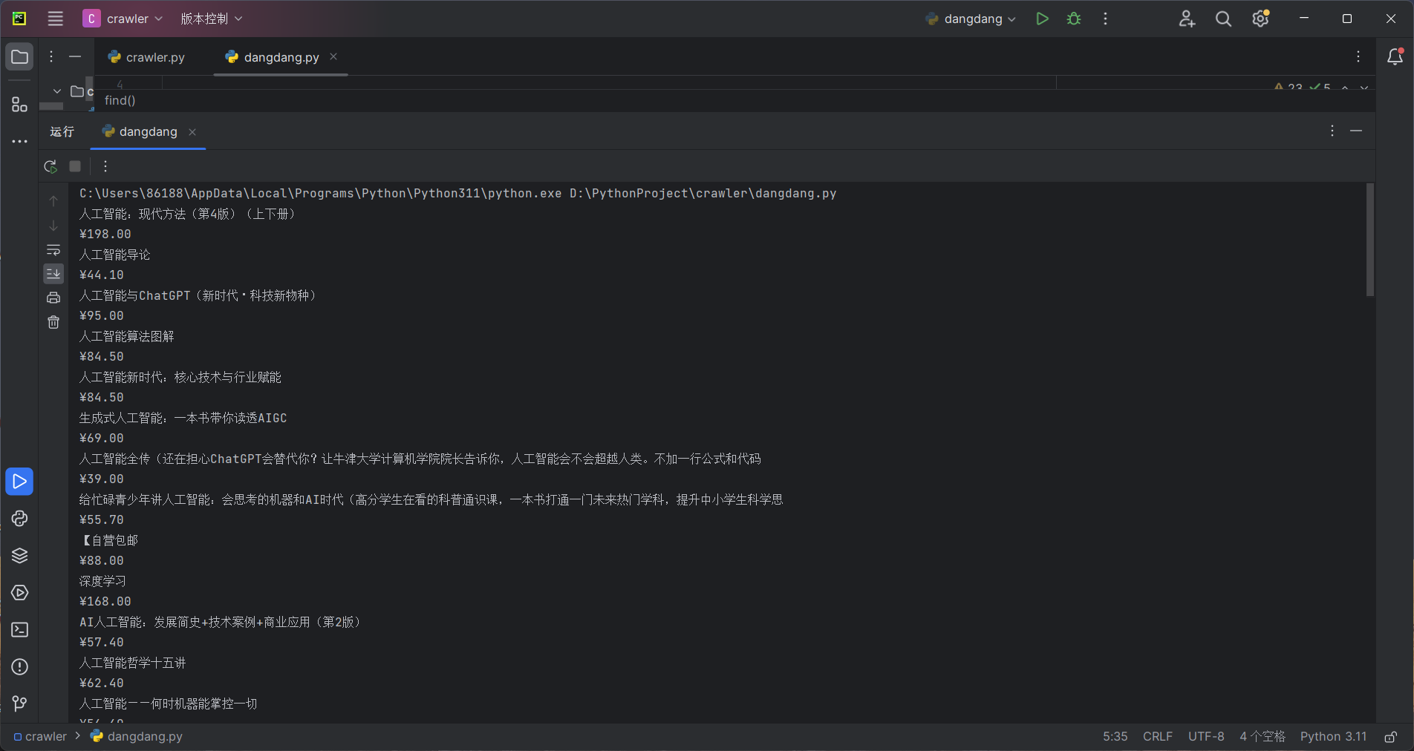Select the 运行 tool window label

tap(62, 131)
